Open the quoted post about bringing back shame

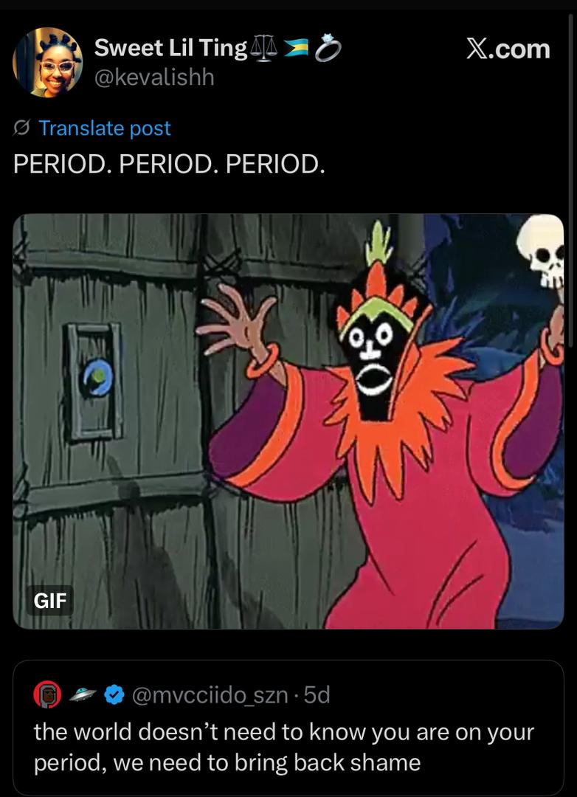coord(288,728)
